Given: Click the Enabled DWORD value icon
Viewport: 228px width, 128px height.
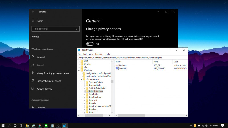Looking at the screenshot, I should pos(117,69).
